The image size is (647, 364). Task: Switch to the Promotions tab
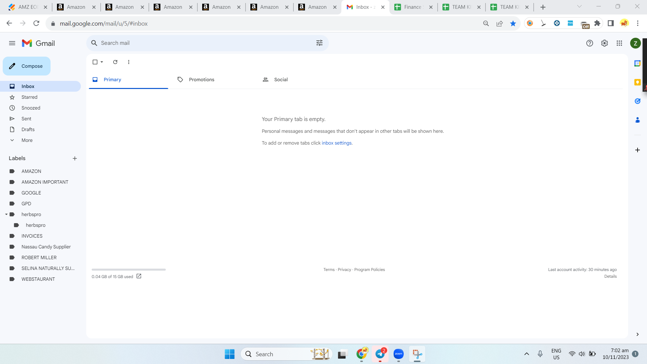(214, 80)
